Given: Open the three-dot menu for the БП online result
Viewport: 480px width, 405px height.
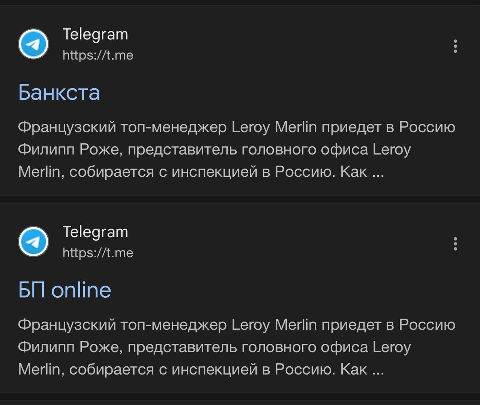Looking at the screenshot, I should [x=455, y=244].
